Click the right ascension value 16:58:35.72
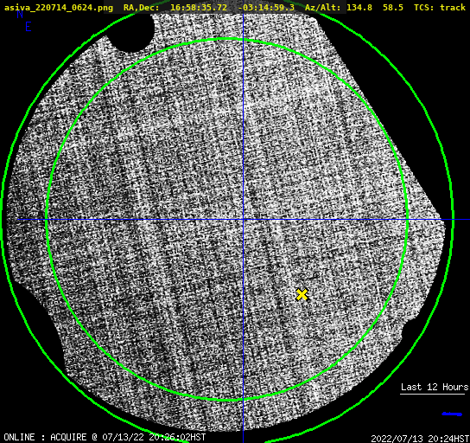Viewport: 470px width, 443px height. click(x=199, y=8)
